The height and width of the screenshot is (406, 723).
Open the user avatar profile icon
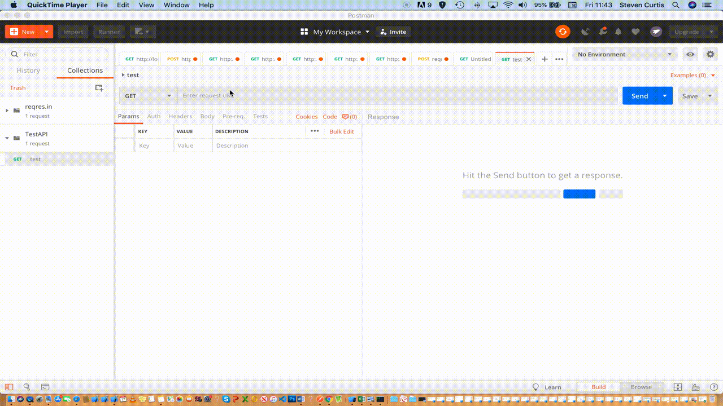point(656,32)
